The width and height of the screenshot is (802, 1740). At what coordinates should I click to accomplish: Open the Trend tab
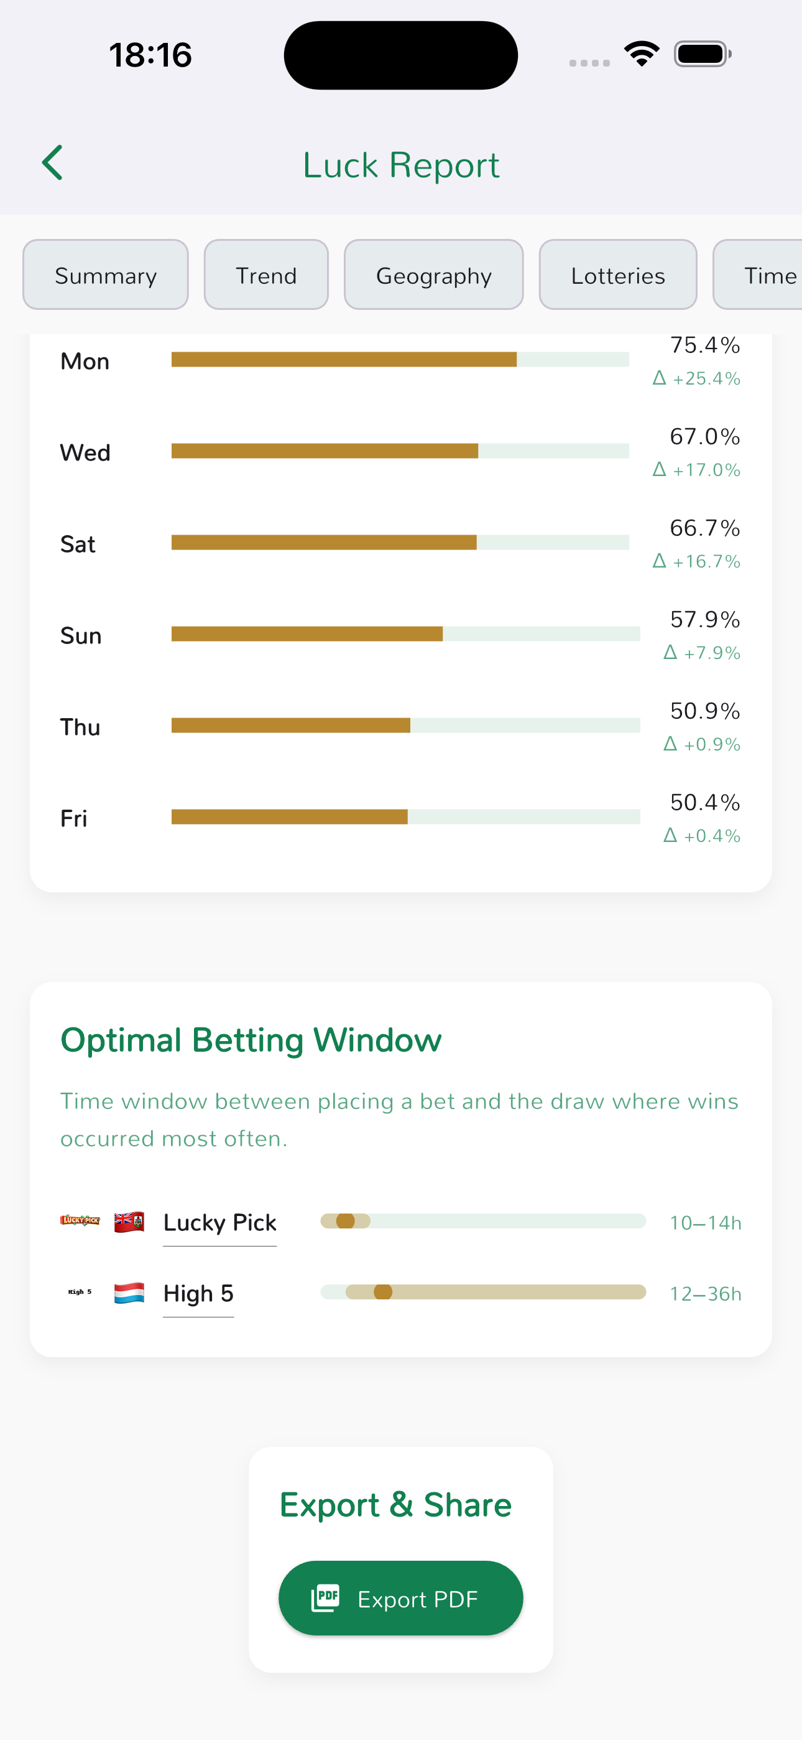coord(266,275)
